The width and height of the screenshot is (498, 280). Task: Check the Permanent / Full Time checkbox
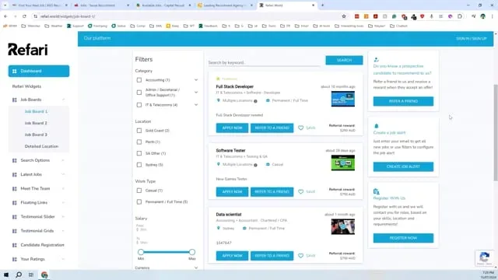pos(139,202)
